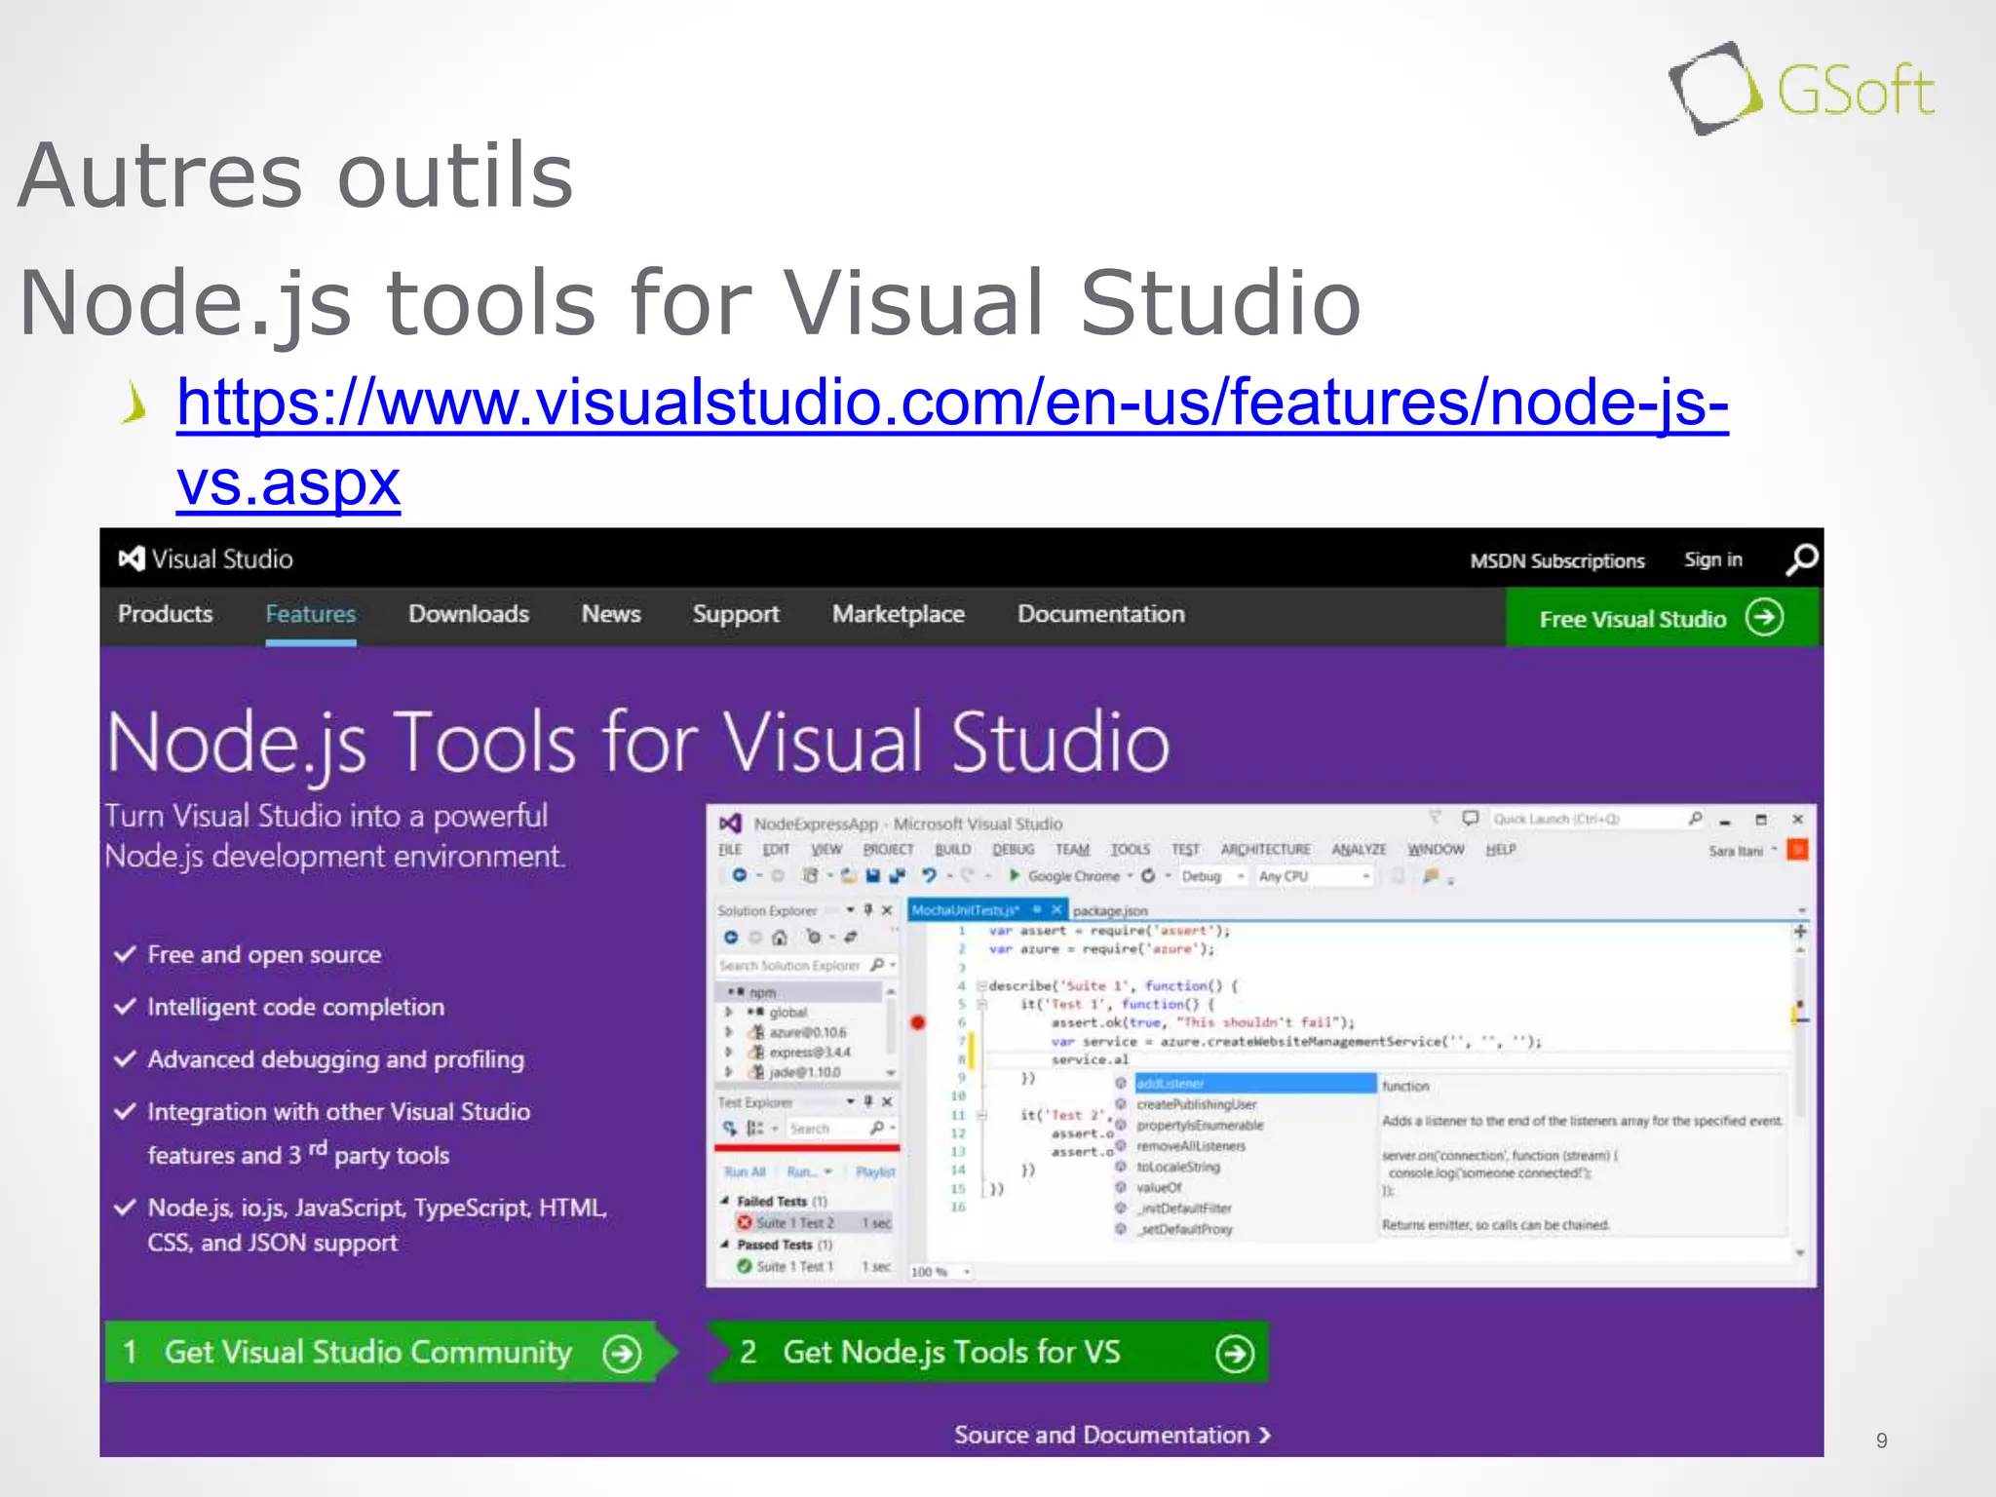This screenshot has width=1996, height=1497.
Task: Open the ANALYZE menu in Visual Studio
Action: click(1359, 850)
